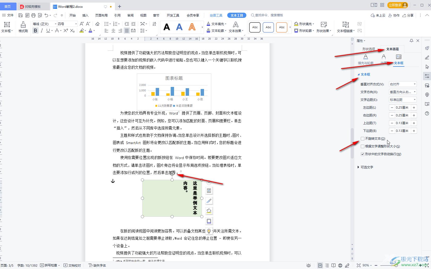This screenshot has height=269, width=431.
Task: Open the 插入 ribbon tab
Action: [x=85, y=15]
